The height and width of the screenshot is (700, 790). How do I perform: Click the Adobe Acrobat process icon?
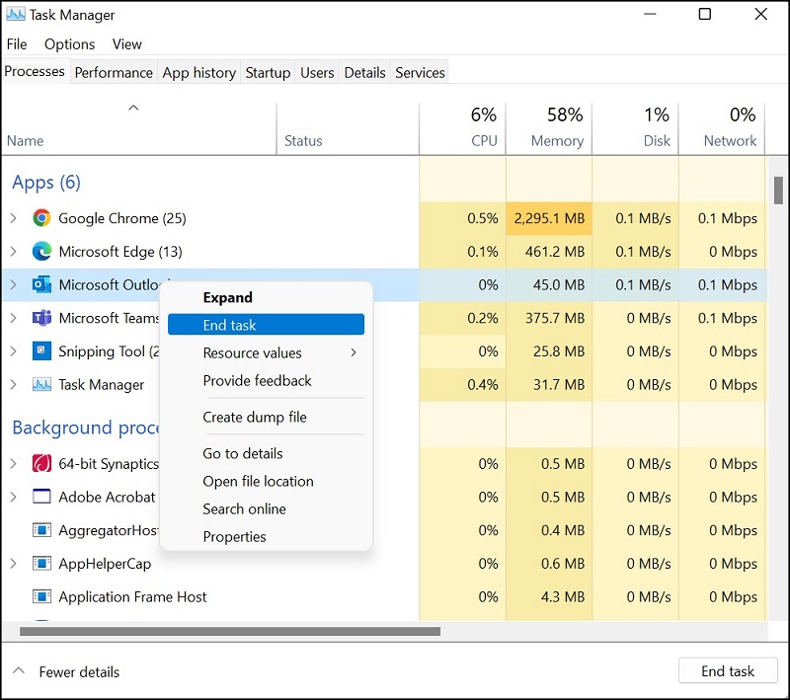pyautogui.click(x=41, y=497)
